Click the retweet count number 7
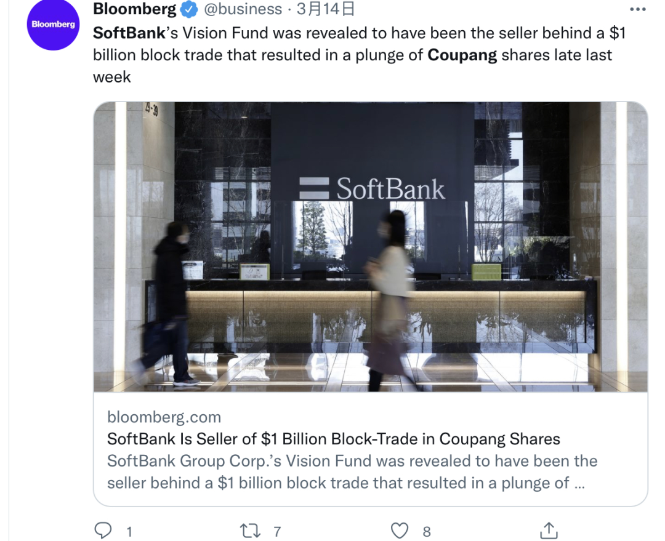This screenshot has width=665, height=541. coord(277,532)
